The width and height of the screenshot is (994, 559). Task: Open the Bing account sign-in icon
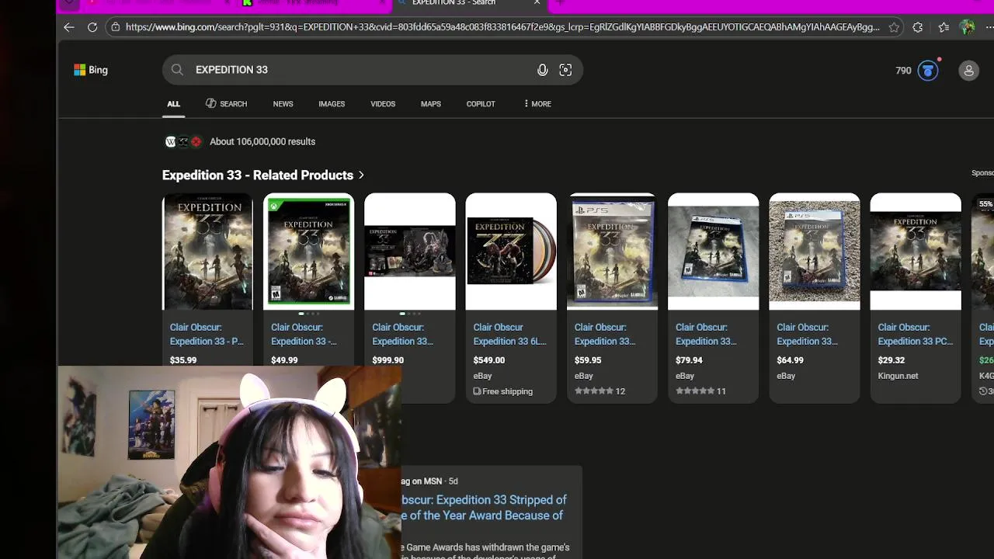click(x=968, y=71)
